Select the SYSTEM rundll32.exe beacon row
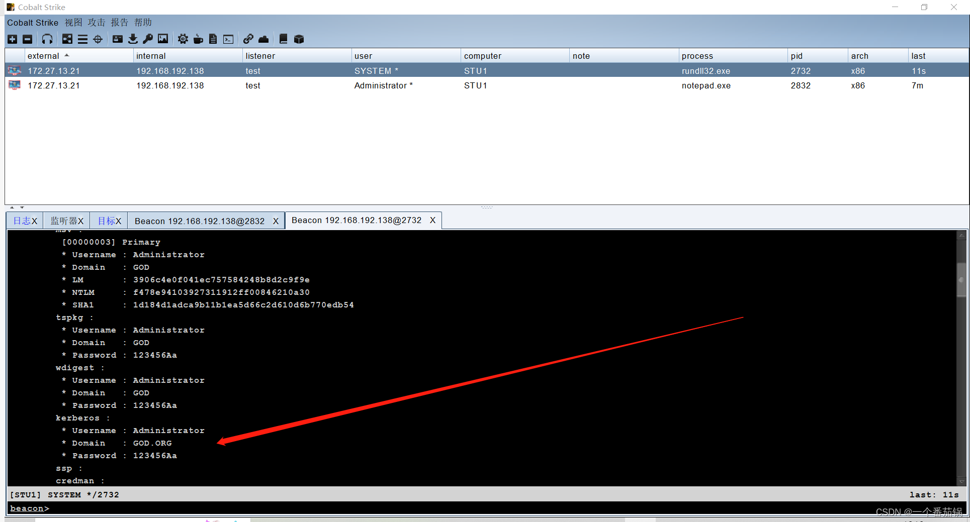 (x=487, y=71)
